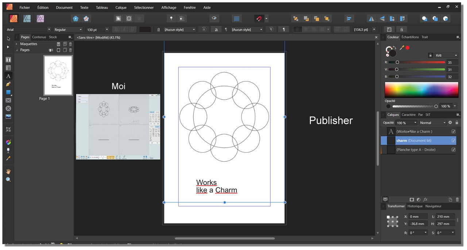The height and width of the screenshot is (250, 467).
Task: Toggle the aspect ratio link in Transformer
Action: pos(458,220)
